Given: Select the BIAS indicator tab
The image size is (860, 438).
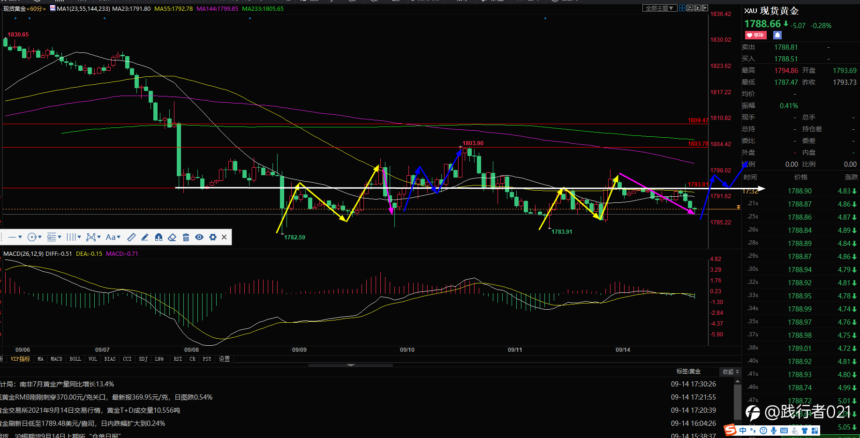Looking at the screenshot, I should [110, 359].
